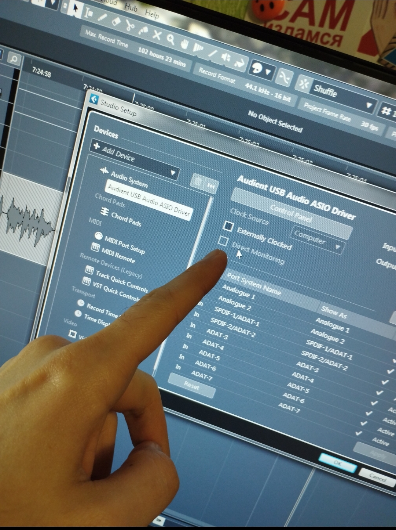Select Audient USB Audio ASIO Driver entry
Viewport: 396px width, 530px height.
pyautogui.click(x=149, y=200)
